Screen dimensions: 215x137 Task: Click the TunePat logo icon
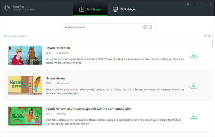(7, 8)
